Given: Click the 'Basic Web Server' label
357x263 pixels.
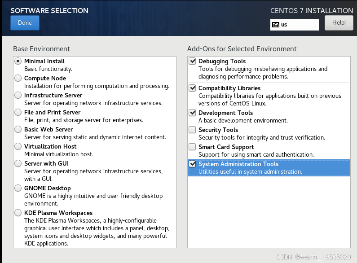Looking at the screenshot, I should [x=48, y=129].
